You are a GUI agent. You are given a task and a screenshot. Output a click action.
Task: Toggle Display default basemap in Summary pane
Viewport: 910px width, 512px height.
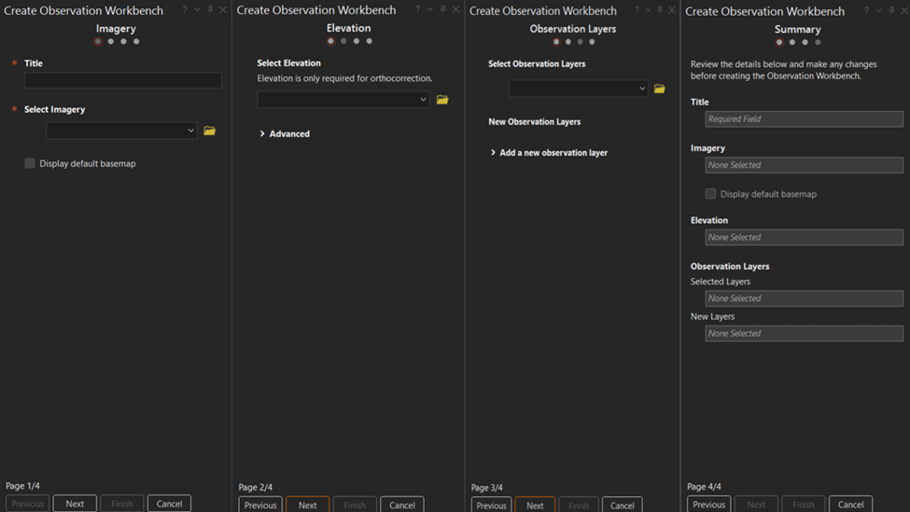710,194
